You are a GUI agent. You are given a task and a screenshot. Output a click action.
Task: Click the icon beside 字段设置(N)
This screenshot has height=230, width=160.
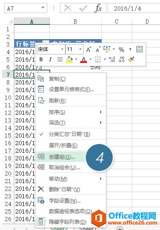tap(41, 200)
